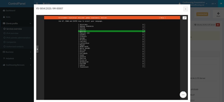Select Latviski language row
This screenshot has width=224, height=102.
(111, 42)
